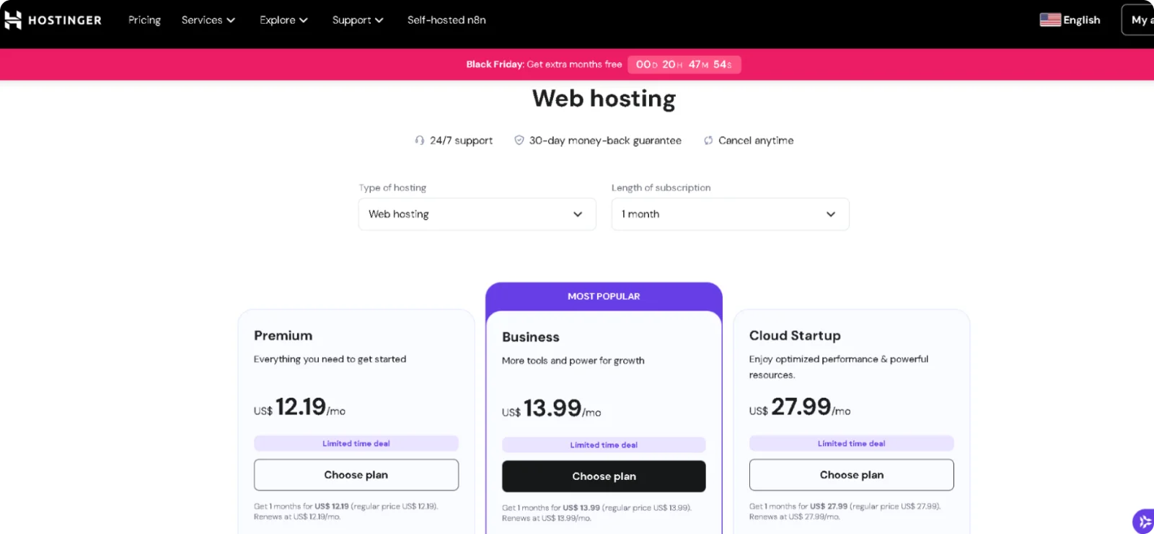Open the Type of hosting dropdown
This screenshot has width=1154, height=534.
[x=477, y=214]
